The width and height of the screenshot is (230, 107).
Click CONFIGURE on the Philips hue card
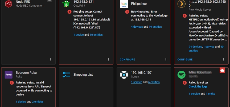pyautogui.click(x=127, y=59)
